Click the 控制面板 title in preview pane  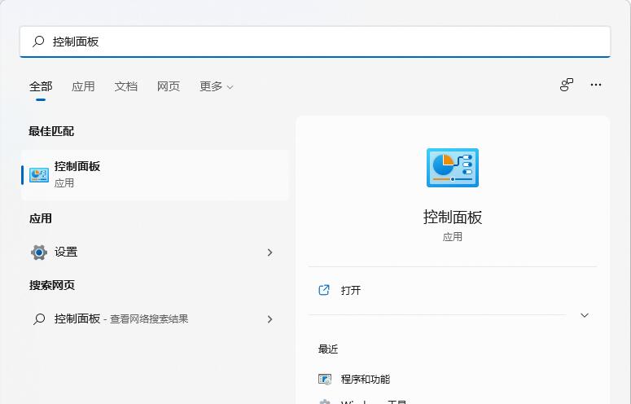453,217
